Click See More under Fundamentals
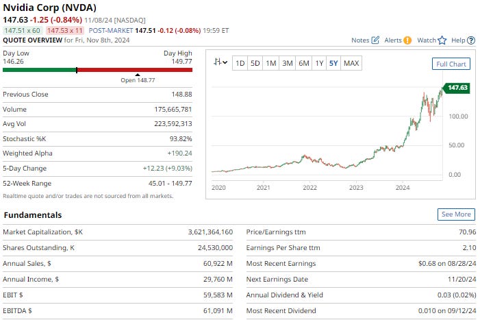Image resolution: width=480 pixels, height=320 pixels. pyautogui.click(x=456, y=214)
